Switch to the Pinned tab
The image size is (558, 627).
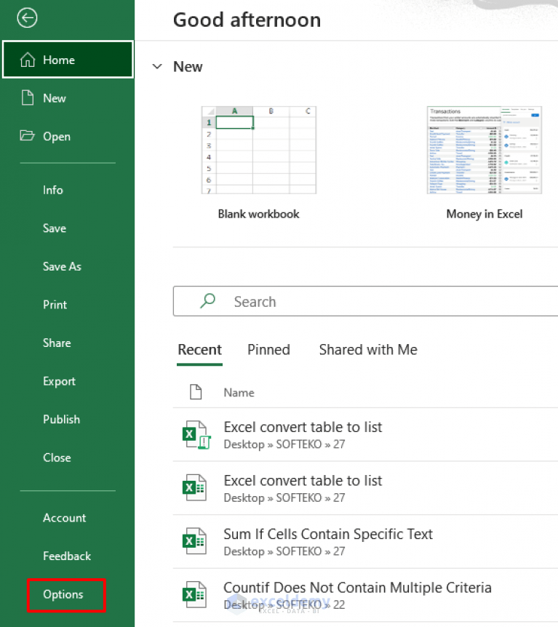coord(268,350)
